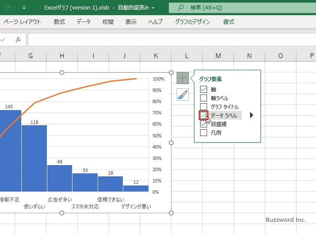Click the search magnifier icon
This screenshot has height=234, width=316.
181,8
